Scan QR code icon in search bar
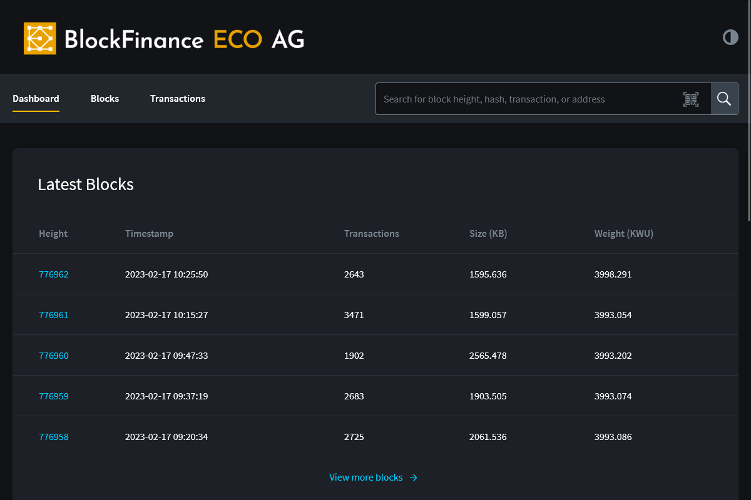The image size is (751, 500). tap(690, 99)
